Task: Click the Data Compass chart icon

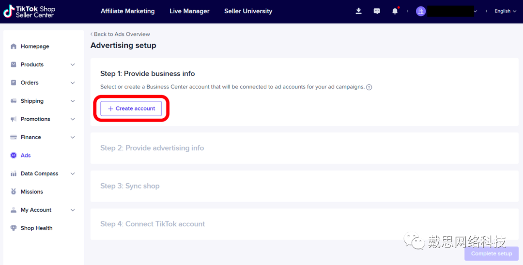Action: click(x=14, y=173)
